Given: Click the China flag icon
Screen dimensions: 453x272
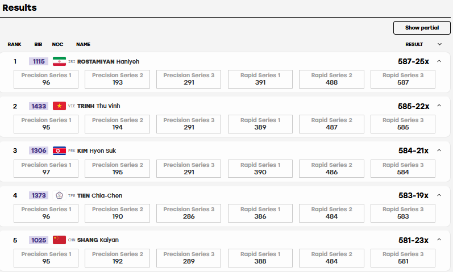Looking at the screenshot, I should pos(59,240).
